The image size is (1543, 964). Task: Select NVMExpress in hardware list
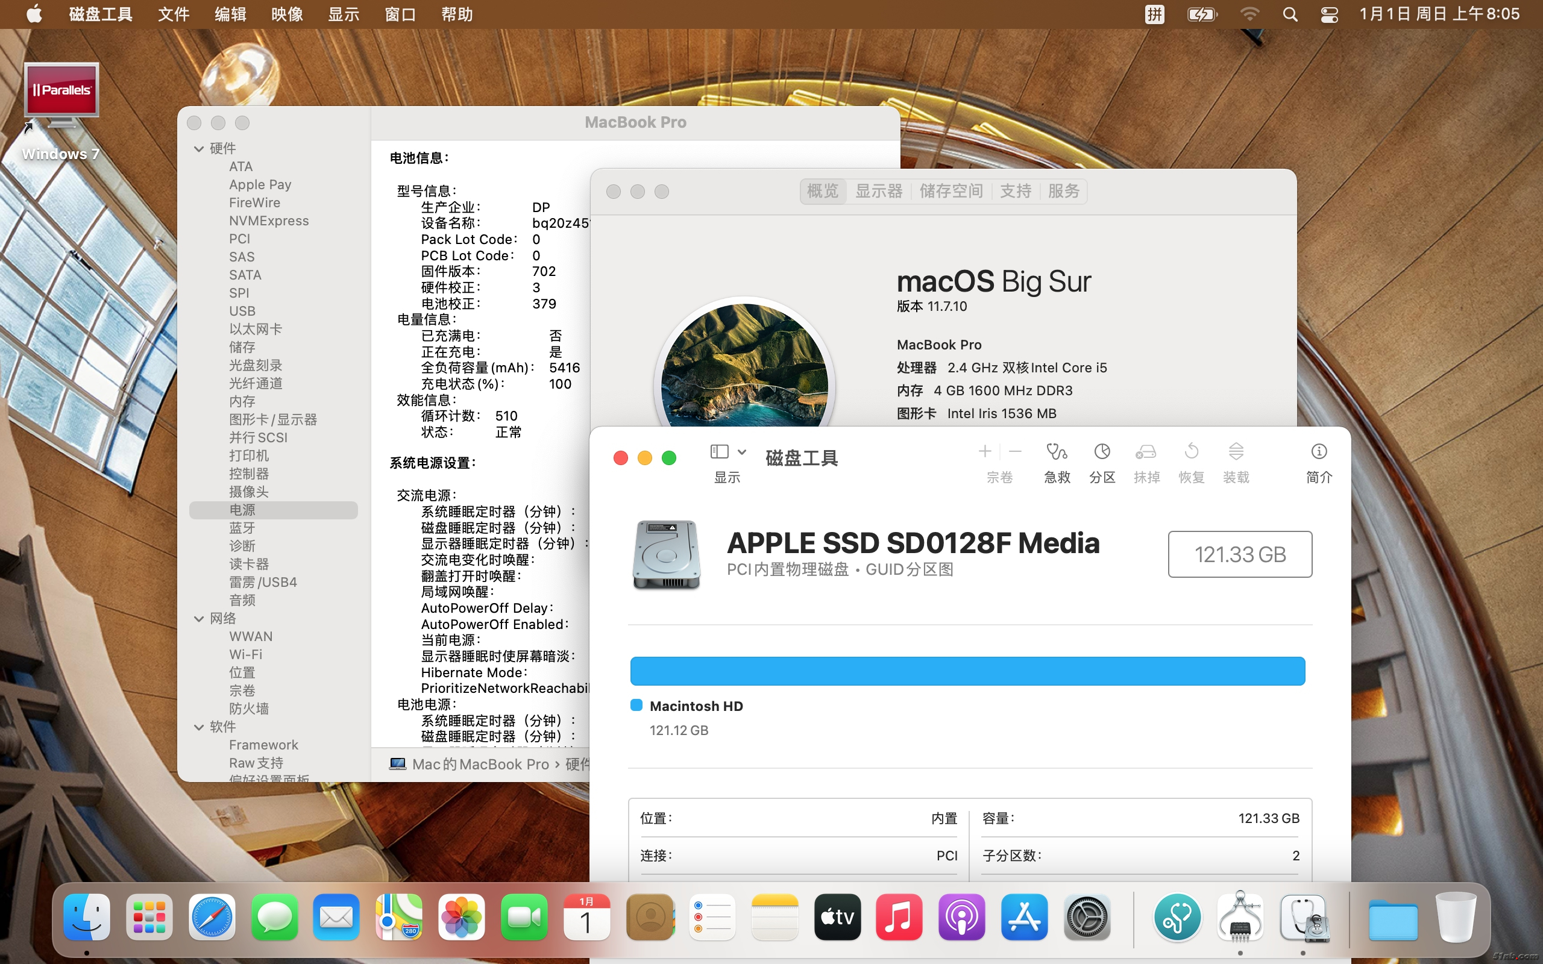click(268, 221)
